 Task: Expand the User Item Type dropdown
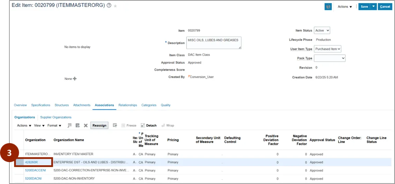[x=327, y=49]
